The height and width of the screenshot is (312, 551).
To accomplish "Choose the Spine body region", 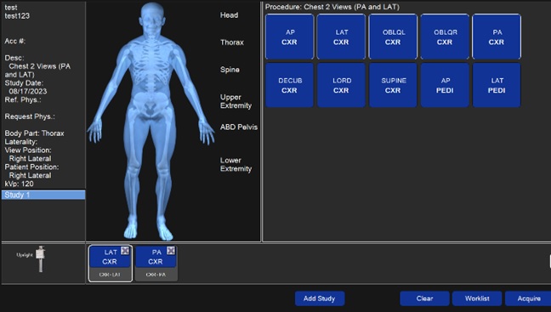I will (x=230, y=70).
